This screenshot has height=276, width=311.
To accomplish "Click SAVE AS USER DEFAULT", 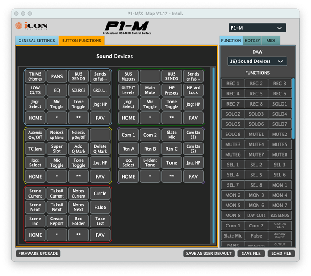I will click(209, 253).
